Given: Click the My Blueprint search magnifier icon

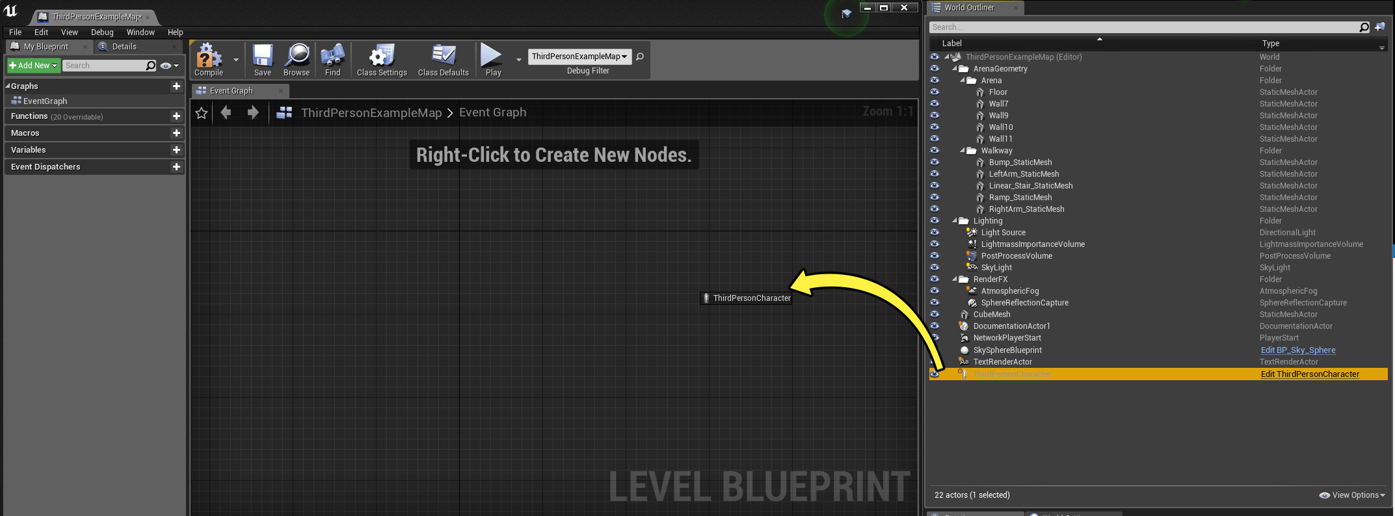Looking at the screenshot, I should (151, 66).
